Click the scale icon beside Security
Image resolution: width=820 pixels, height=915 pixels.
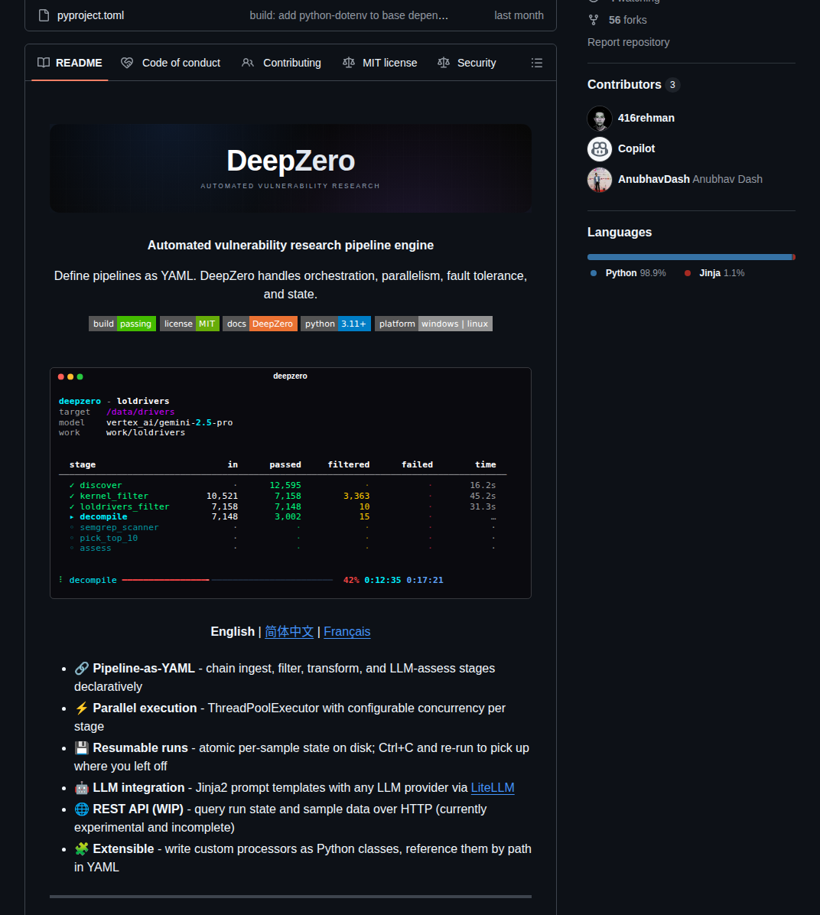(444, 63)
